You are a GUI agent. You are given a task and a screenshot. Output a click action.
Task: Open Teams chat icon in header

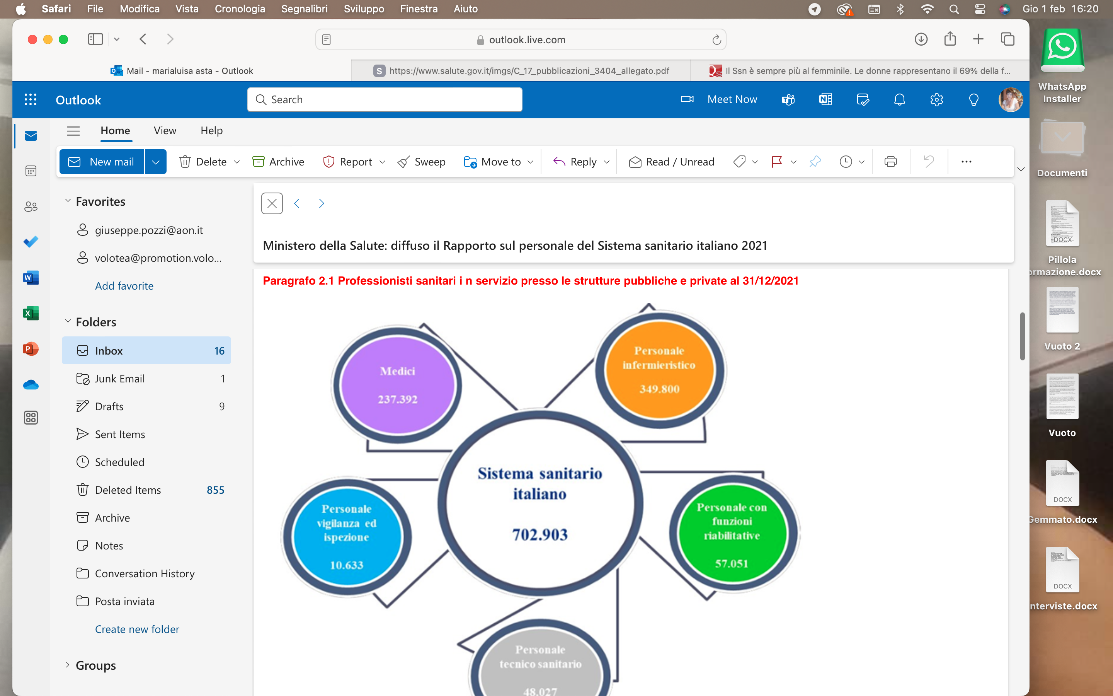788,99
